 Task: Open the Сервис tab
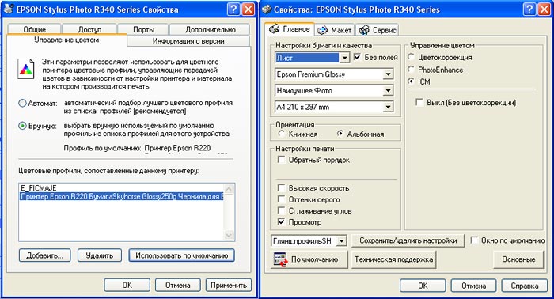point(378,30)
